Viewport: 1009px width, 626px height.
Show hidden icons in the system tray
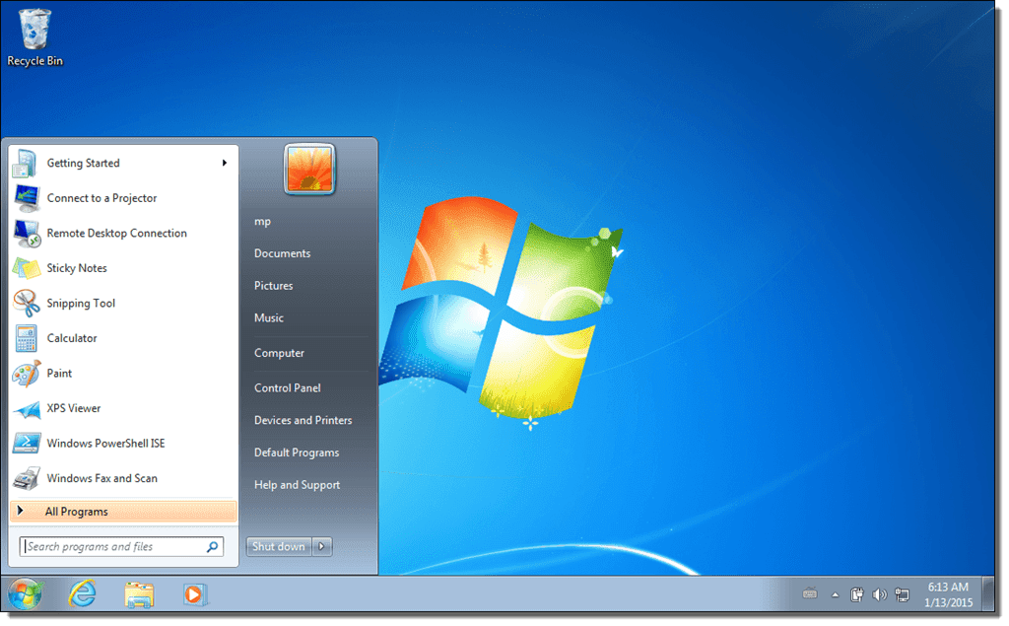coord(834,594)
